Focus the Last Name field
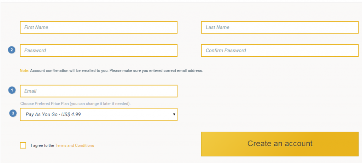Screen dimensions: 362x163 (x=280, y=27)
